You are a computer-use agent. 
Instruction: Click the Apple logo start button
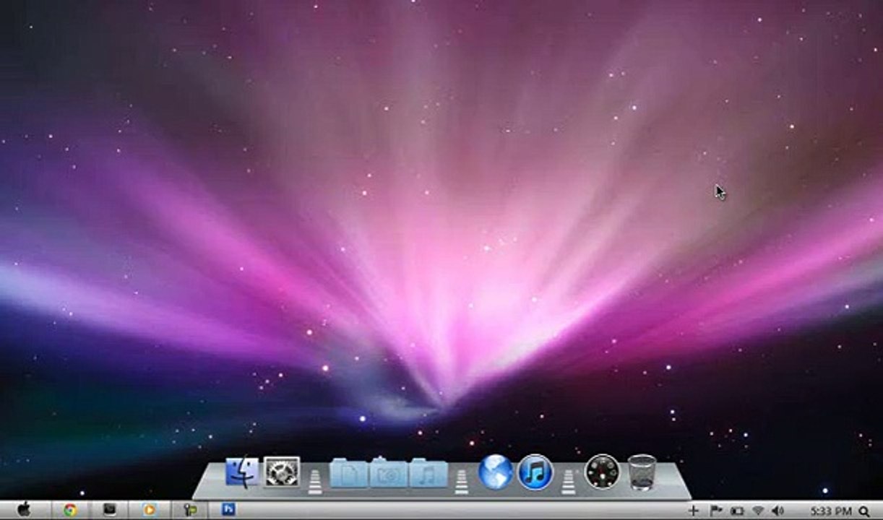click(x=23, y=510)
